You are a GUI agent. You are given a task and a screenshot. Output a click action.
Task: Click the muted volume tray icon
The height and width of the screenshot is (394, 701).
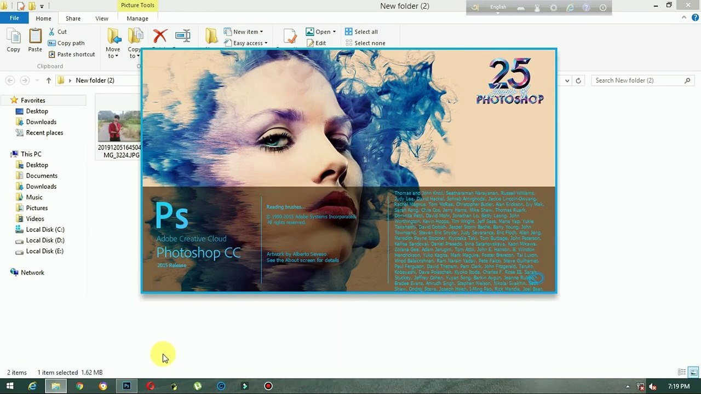[x=653, y=386]
